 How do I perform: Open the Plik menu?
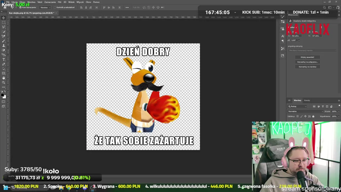point(8,2)
